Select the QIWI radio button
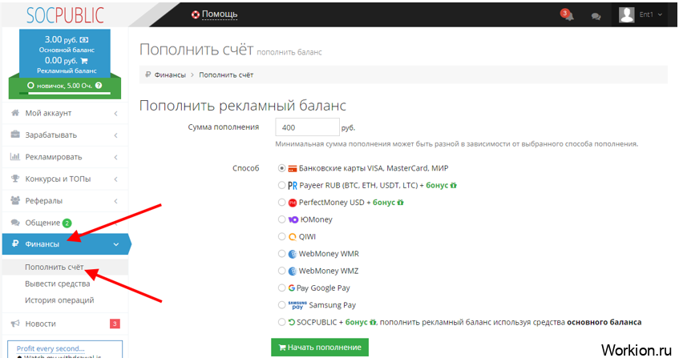Image resolution: width=679 pixels, height=362 pixels. pyautogui.click(x=281, y=236)
